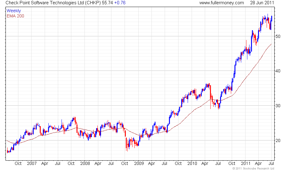300x171 pixels.
Task: Click the date 28 Jun 2011
Action: (x=262, y=3)
